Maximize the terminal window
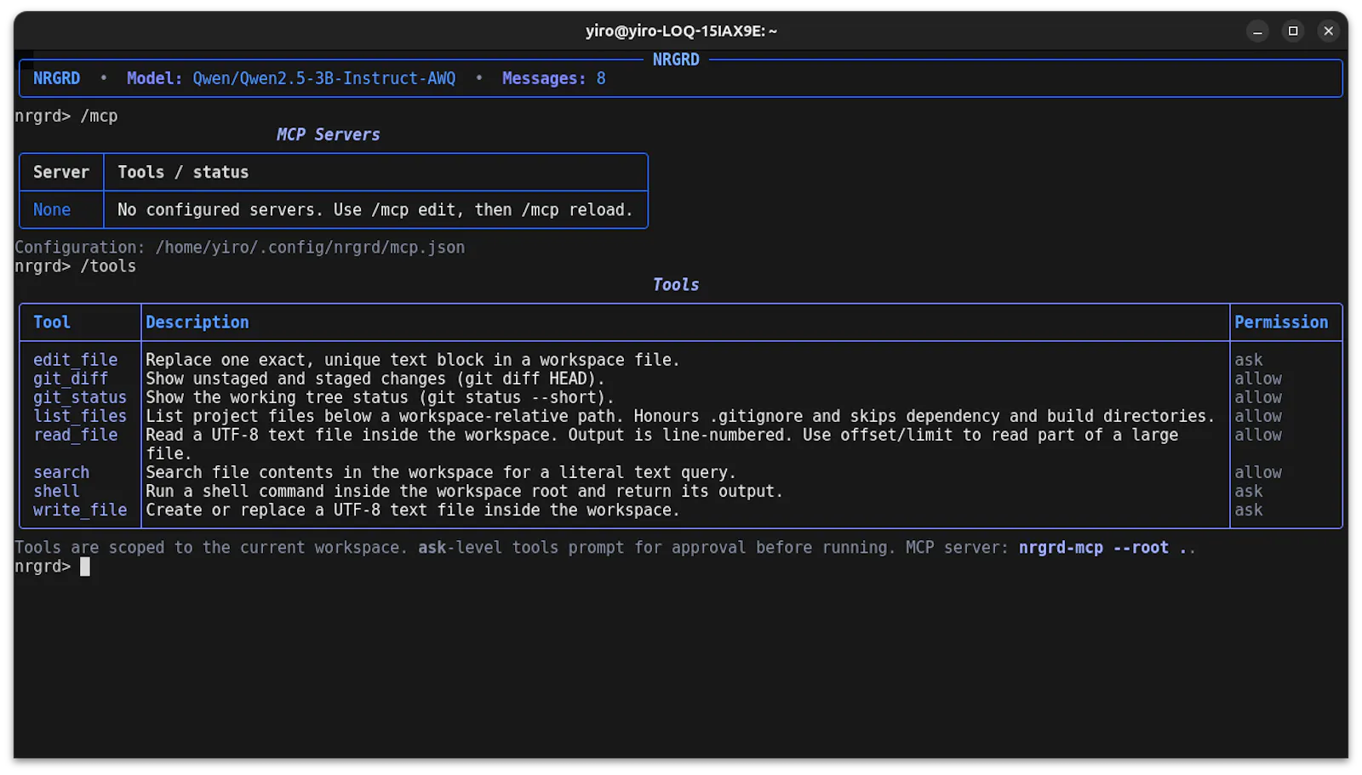The width and height of the screenshot is (1362, 775). click(x=1293, y=31)
